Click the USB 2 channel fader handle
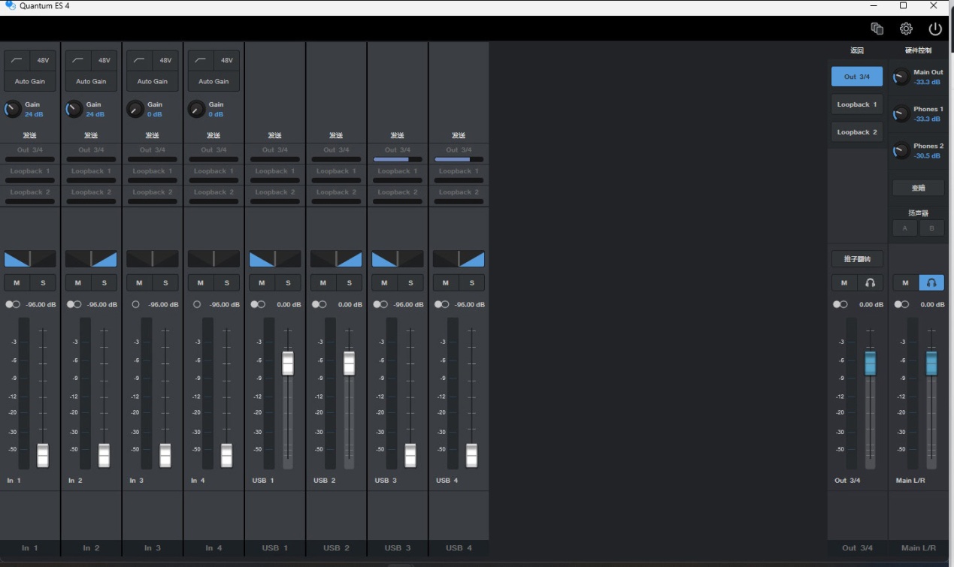This screenshot has height=567, width=954. 349,363
